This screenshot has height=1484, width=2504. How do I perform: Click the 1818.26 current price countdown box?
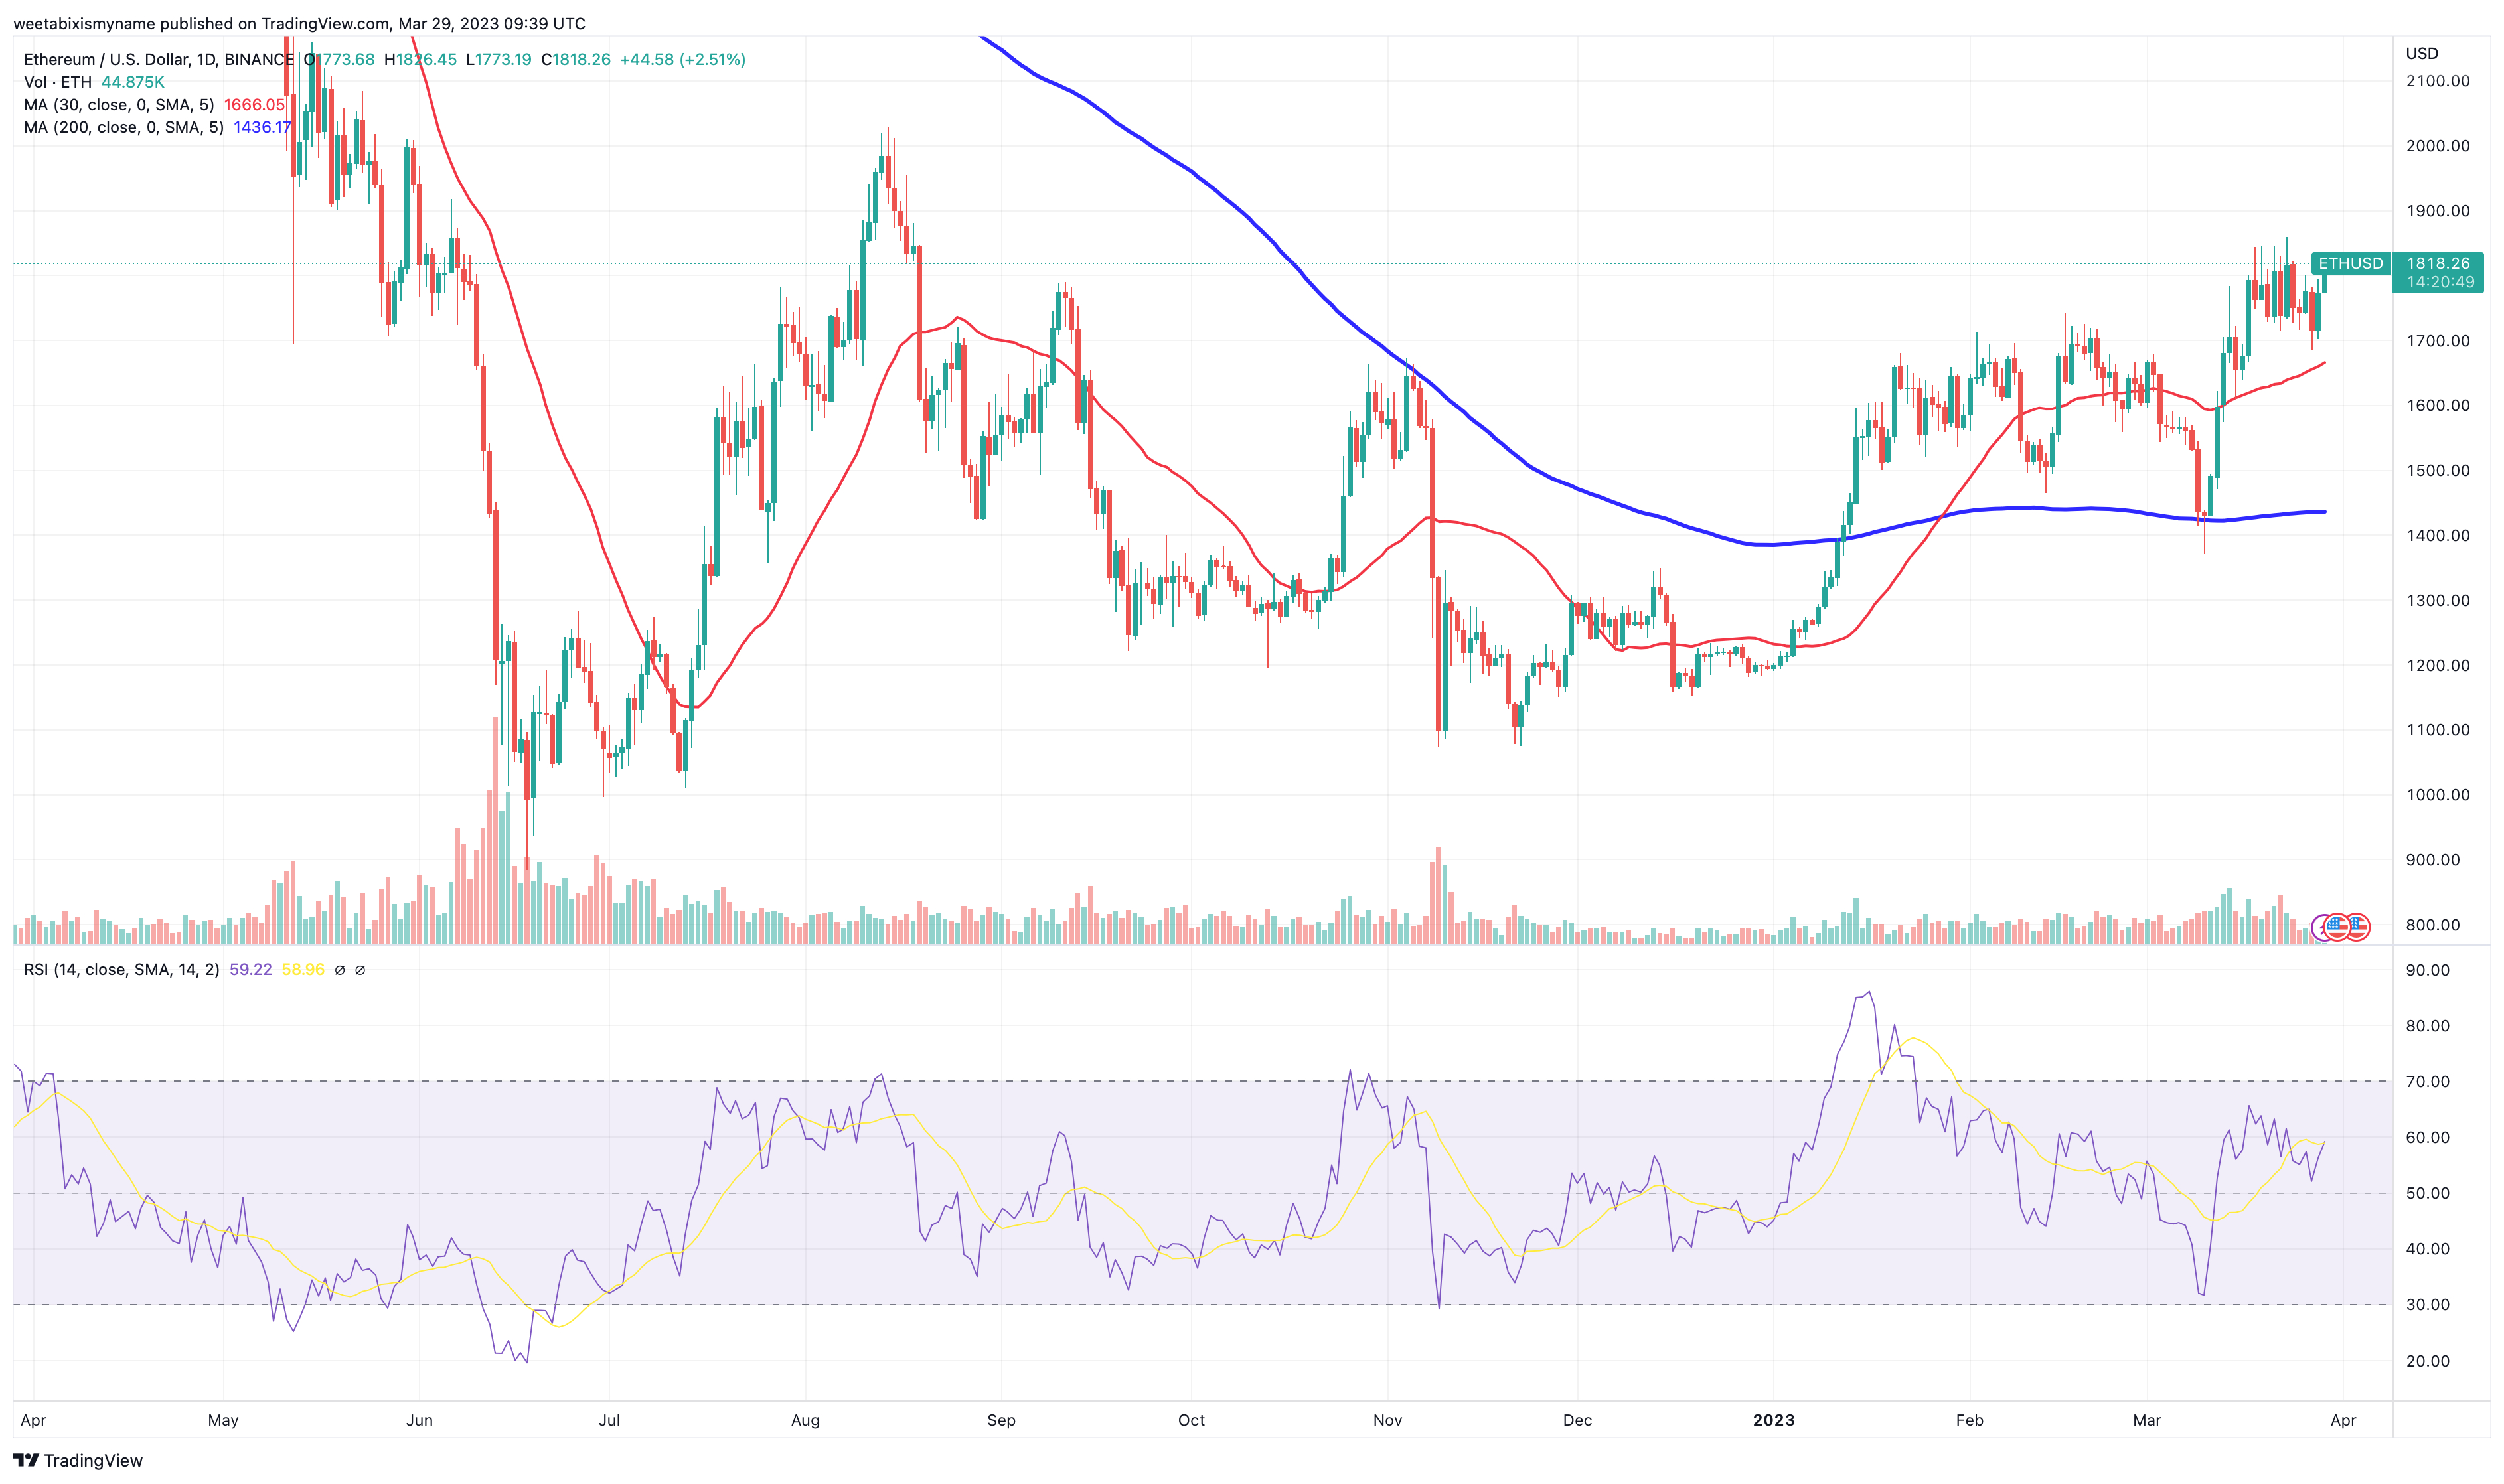coord(2439,272)
